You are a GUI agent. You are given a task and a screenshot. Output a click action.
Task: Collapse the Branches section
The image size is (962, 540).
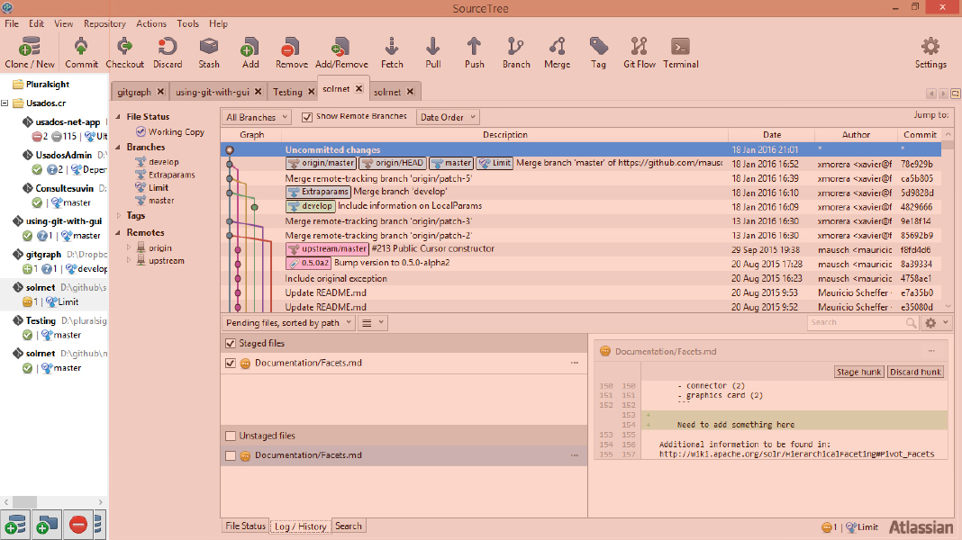click(x=118, y=147)
